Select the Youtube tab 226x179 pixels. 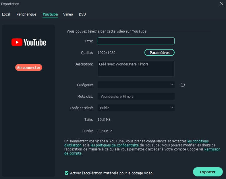[50, 14]
